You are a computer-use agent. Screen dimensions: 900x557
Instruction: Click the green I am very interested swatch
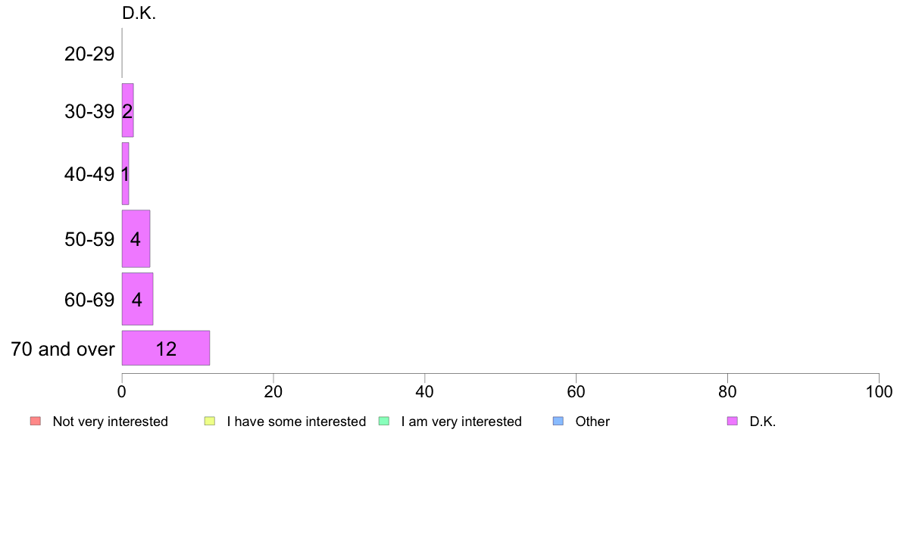(x=384, y=421)
